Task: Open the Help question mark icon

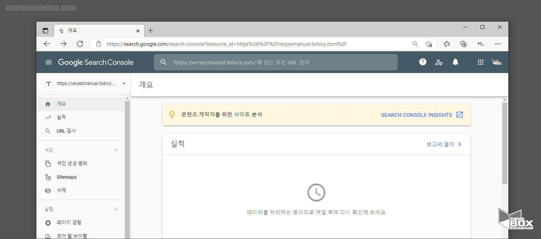Action: point(423,62)
